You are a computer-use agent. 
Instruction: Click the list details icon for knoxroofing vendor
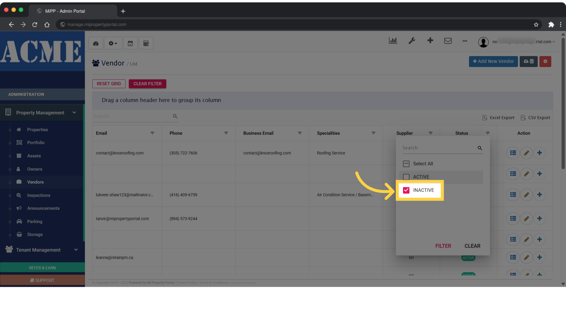click(513, 153)
